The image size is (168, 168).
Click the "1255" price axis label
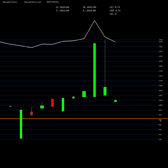161,56
